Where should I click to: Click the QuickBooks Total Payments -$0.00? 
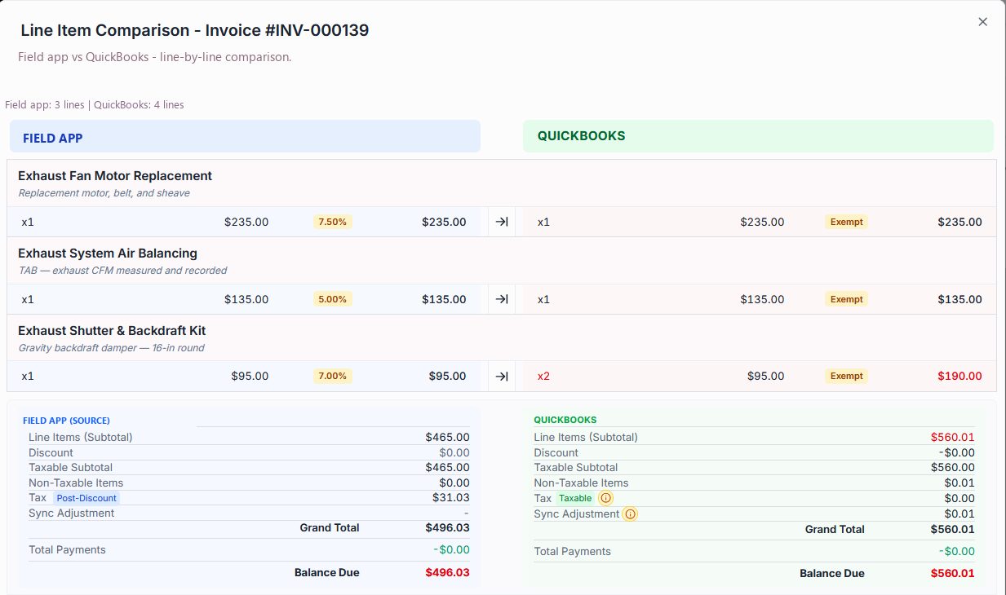[956, 551]
